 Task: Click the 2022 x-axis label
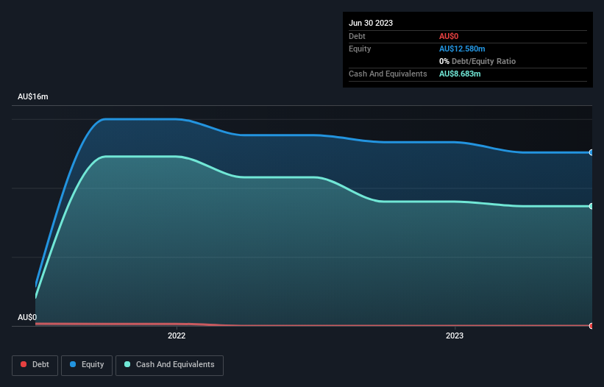click(x=177, y=335)
